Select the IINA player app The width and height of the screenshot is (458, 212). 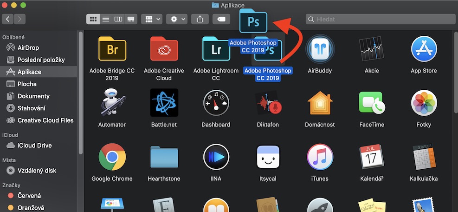coord(216,157)
